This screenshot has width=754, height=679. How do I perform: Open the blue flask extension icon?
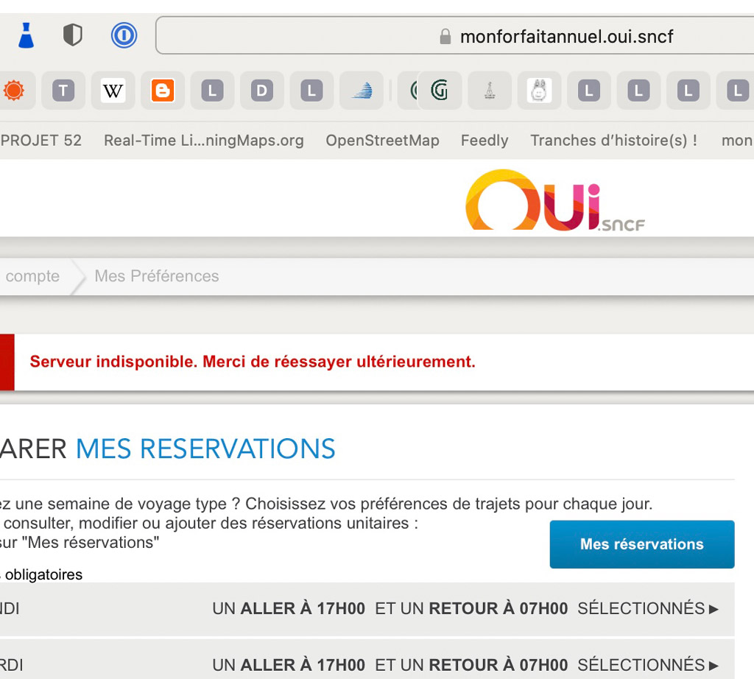pos(26,35)
